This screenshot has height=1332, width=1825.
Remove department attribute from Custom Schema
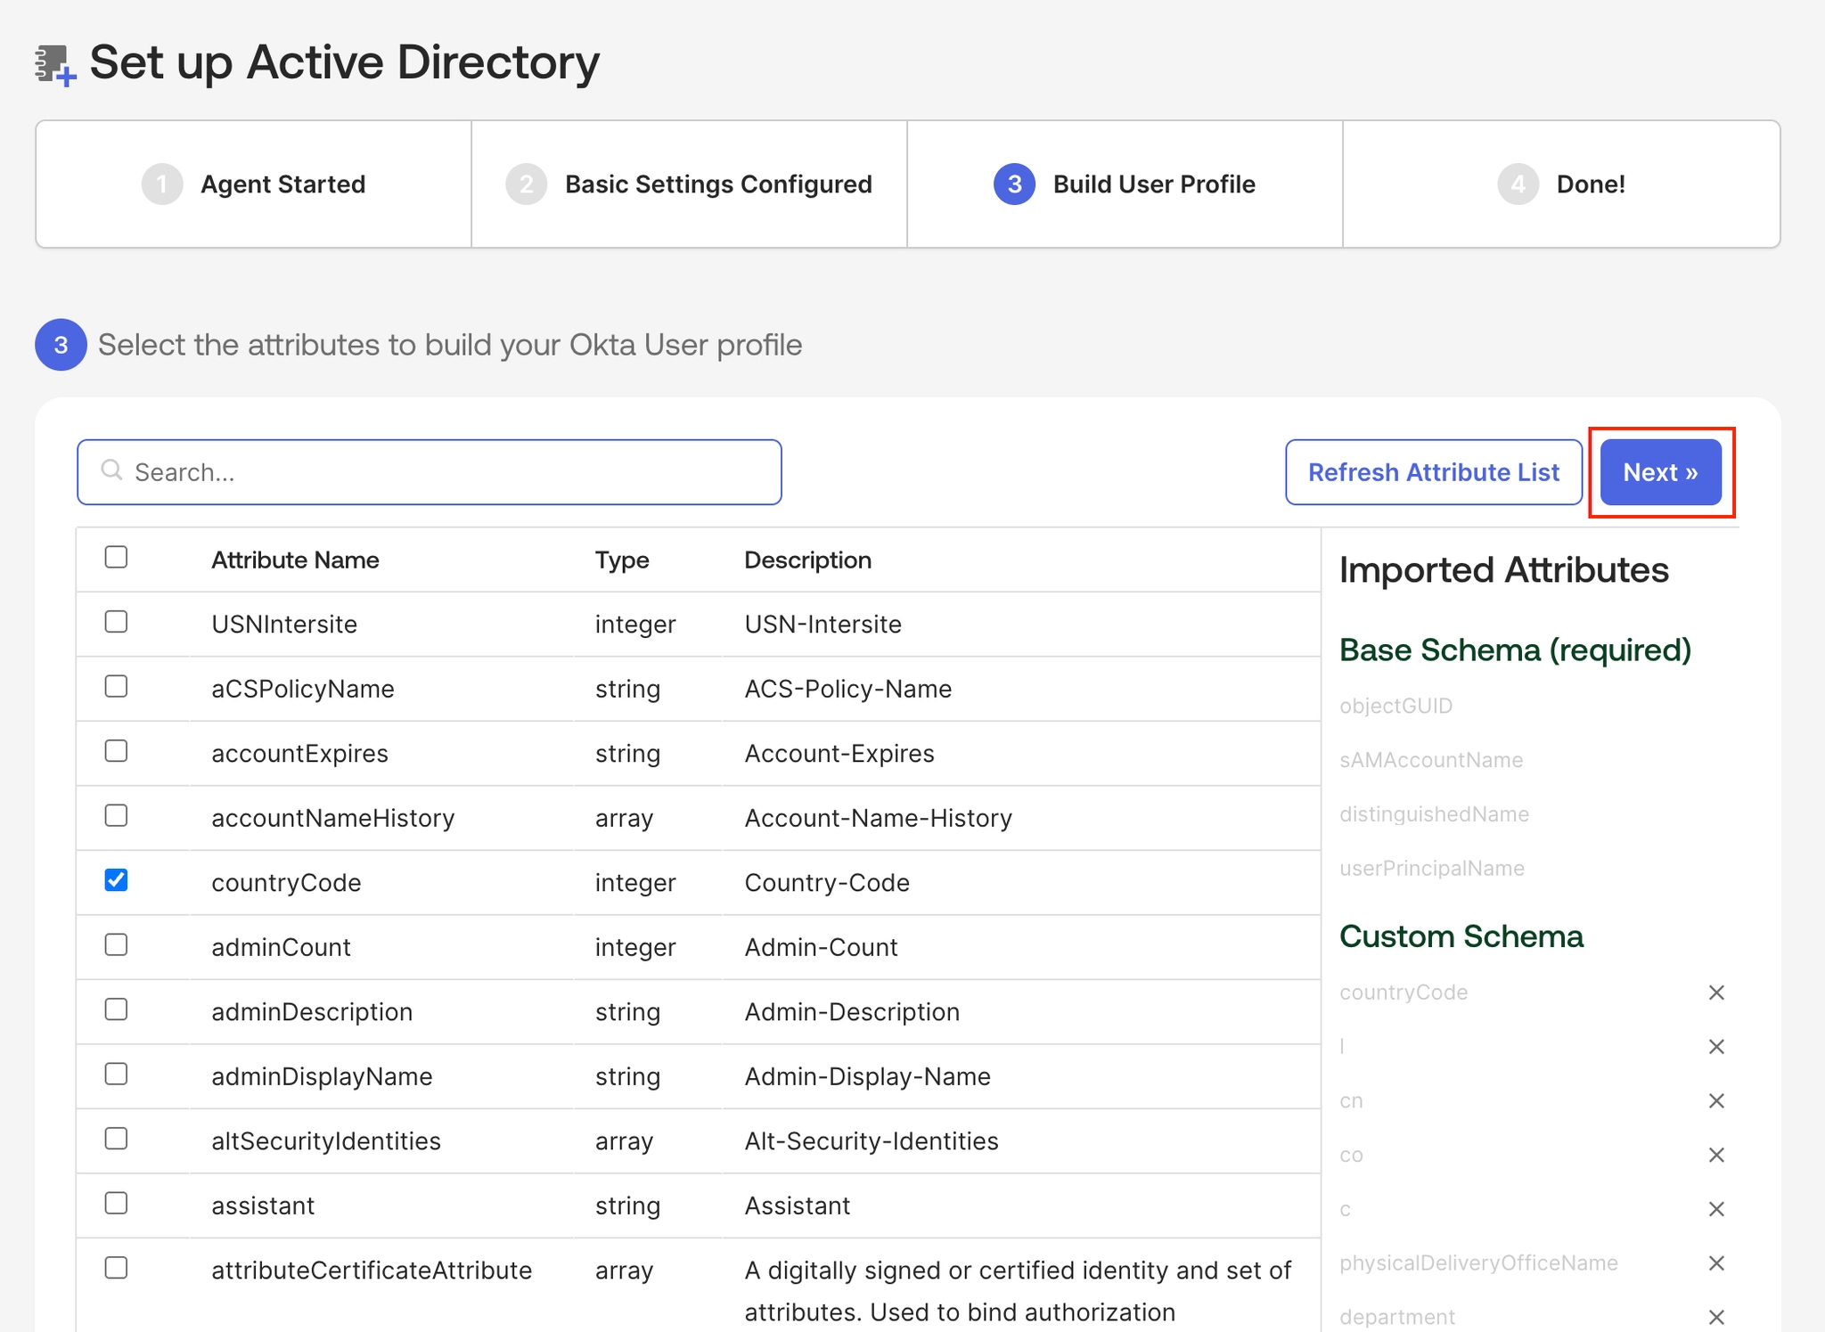point(1716,1317)
